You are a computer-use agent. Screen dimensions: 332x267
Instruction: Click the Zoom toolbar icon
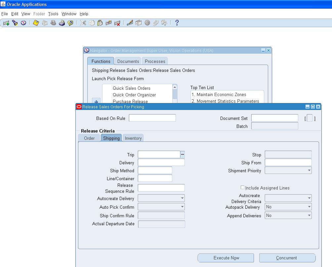click(139, 23)
